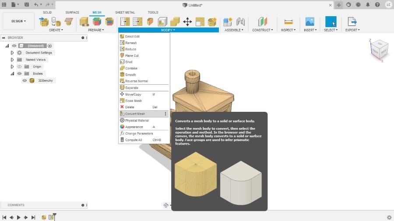Choose Appearance menu entry
The height and width of the screenshot is (221, 394).
(x=144, y=127)
